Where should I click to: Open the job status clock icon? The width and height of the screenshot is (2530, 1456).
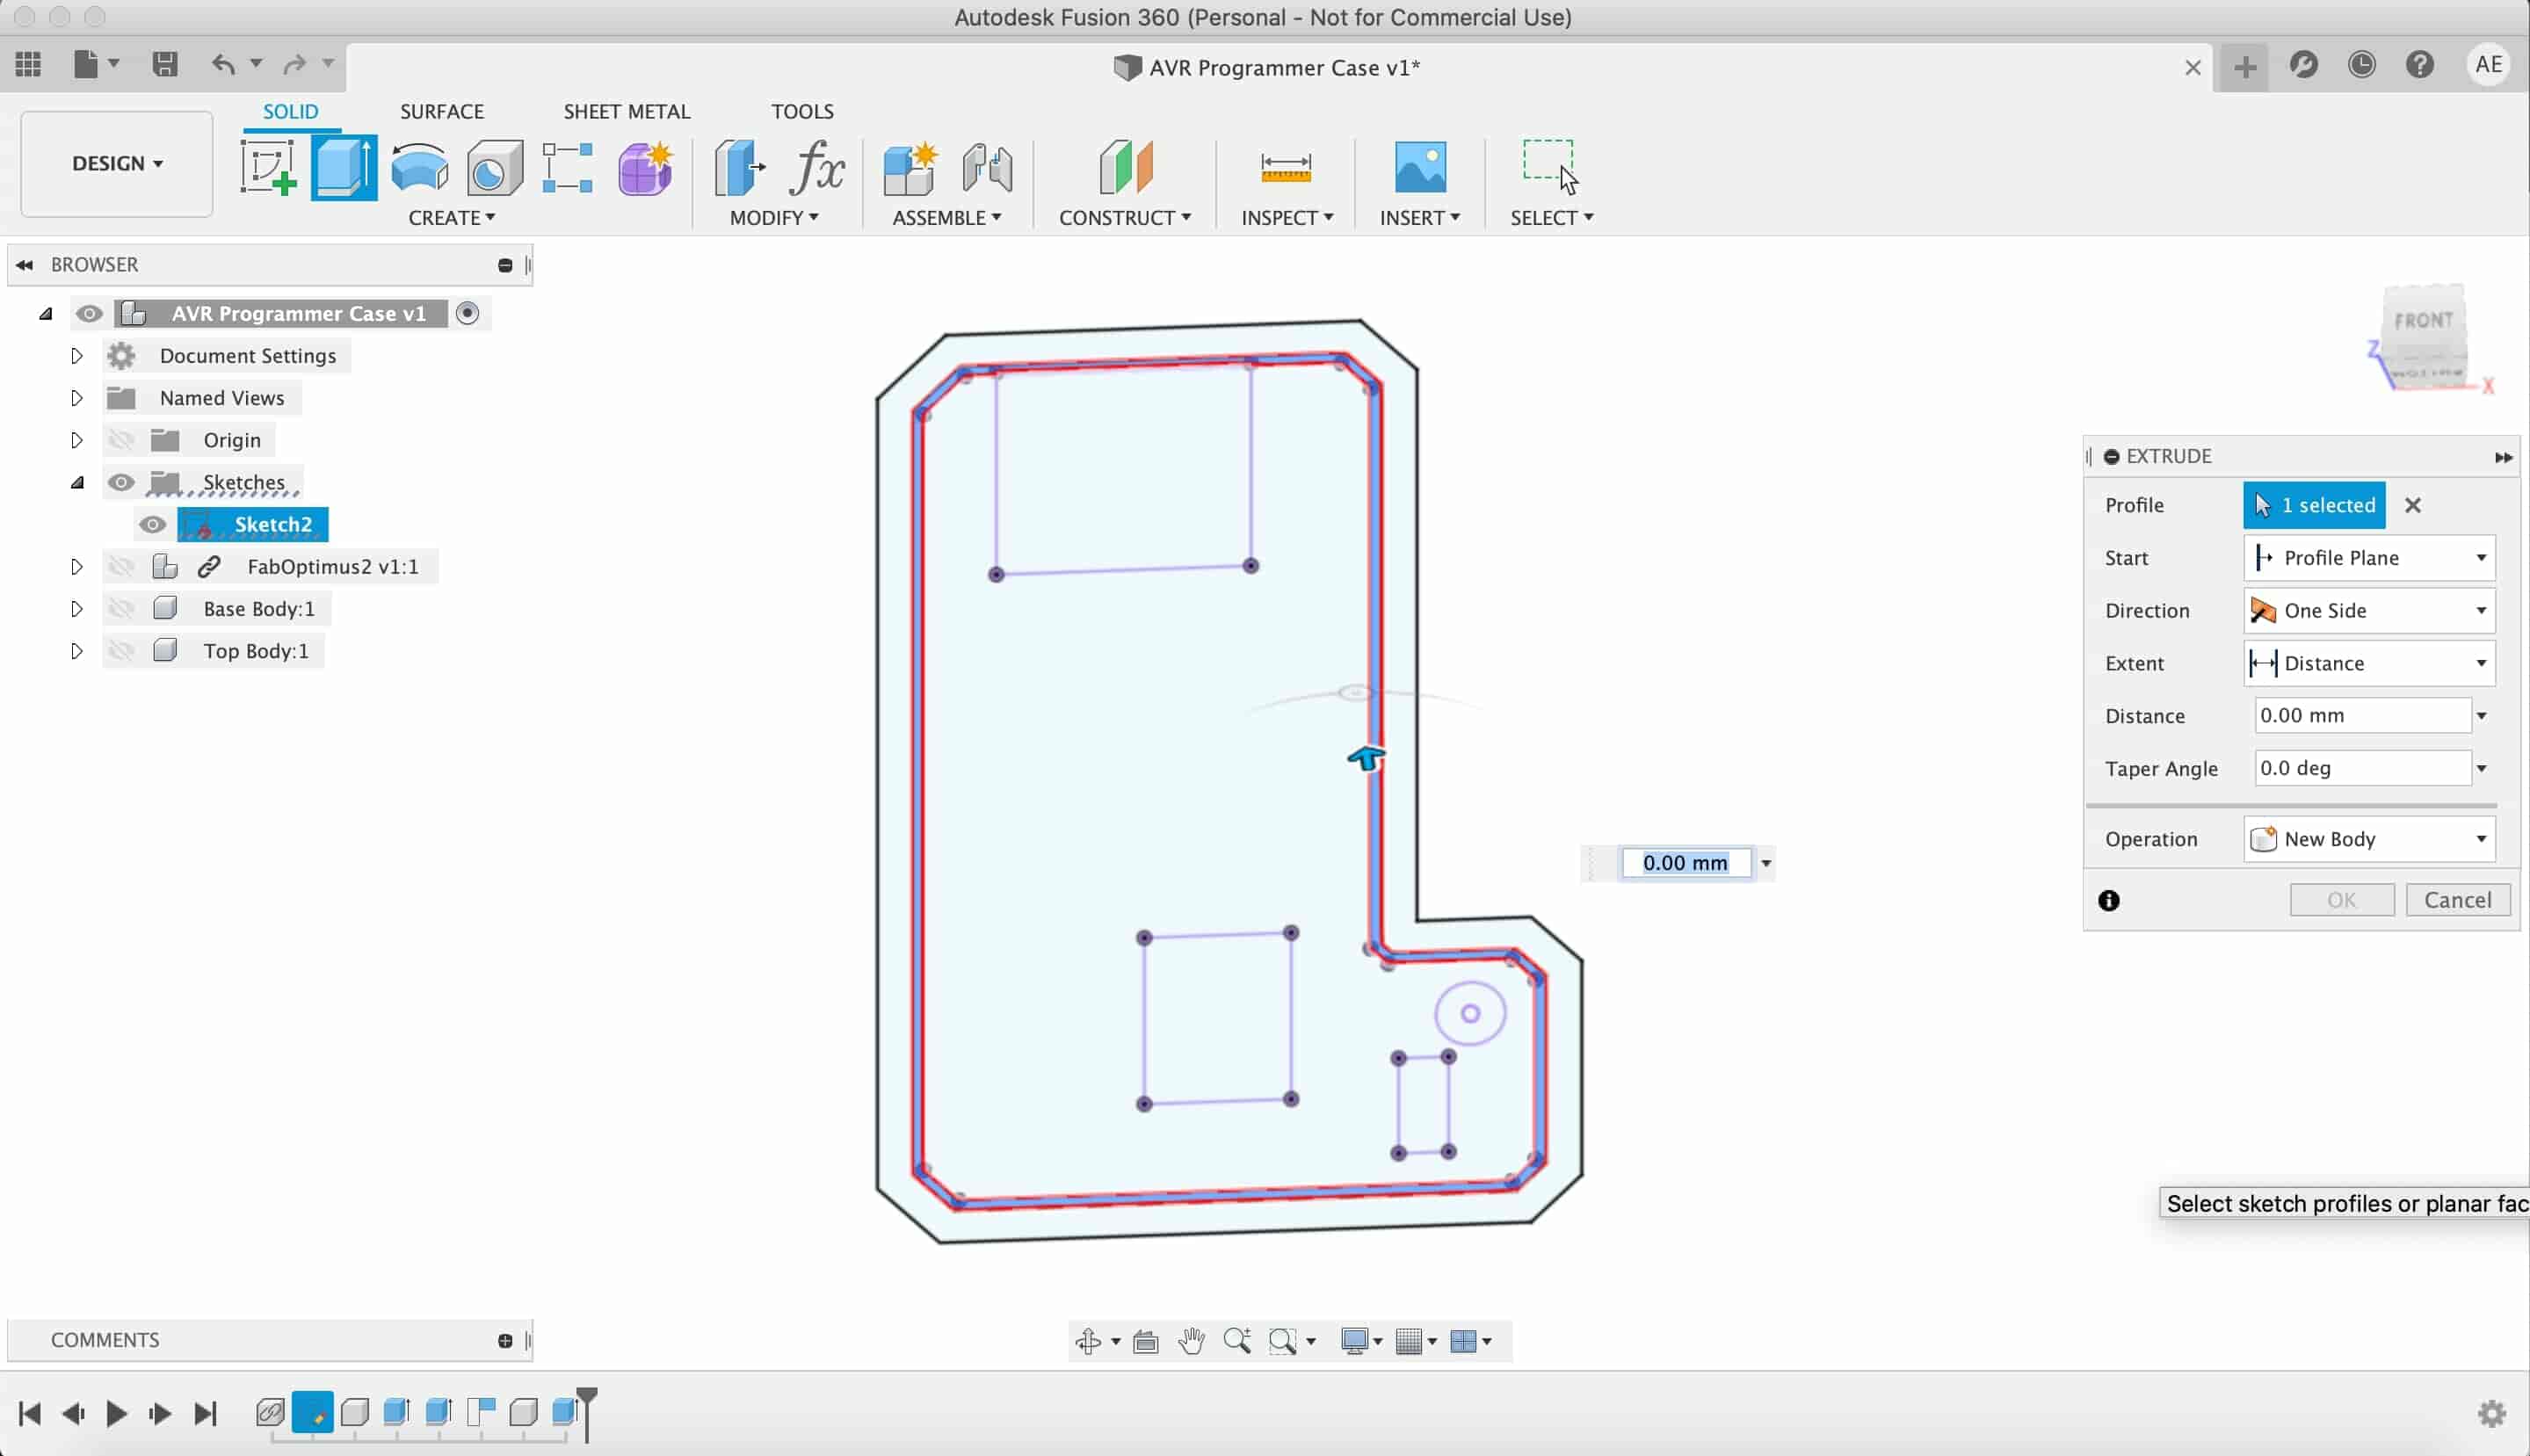pyautogui.click(x=2362, y=65)
